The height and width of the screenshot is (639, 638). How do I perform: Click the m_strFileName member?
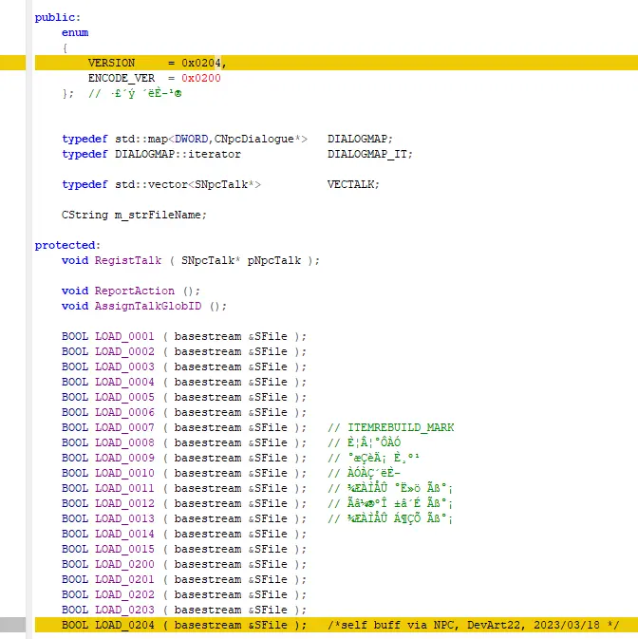pos(158,215)
